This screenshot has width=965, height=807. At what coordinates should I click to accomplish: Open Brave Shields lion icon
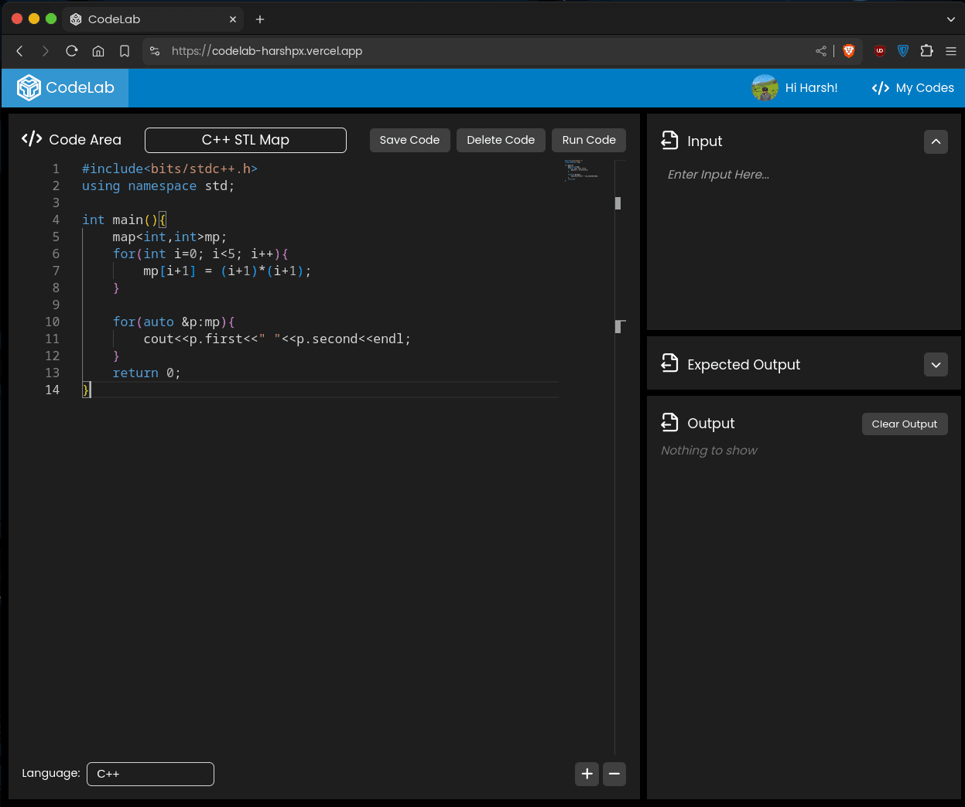849,51
